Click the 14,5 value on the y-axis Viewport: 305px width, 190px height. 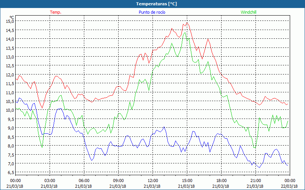(10, 30)
